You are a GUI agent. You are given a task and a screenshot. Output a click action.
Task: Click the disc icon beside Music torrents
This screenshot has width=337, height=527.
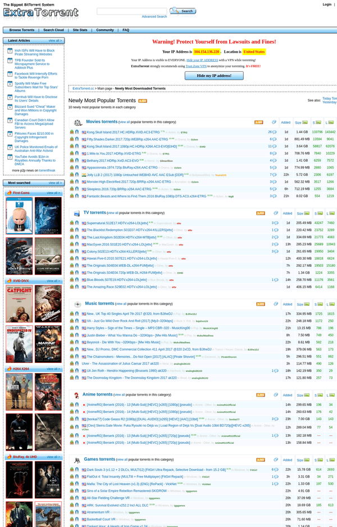pos(78,305)
